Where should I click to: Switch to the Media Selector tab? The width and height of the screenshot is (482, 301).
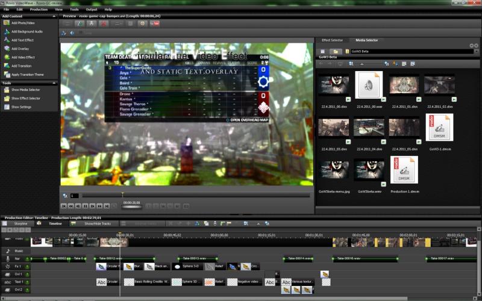(367, 40)
